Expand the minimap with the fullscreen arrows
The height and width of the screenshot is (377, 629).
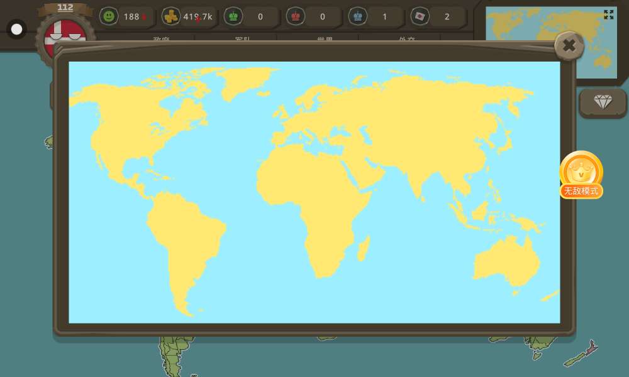(608, 14)
